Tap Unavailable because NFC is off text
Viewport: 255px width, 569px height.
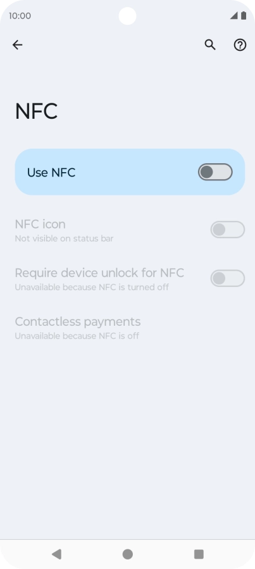[77, 336]
